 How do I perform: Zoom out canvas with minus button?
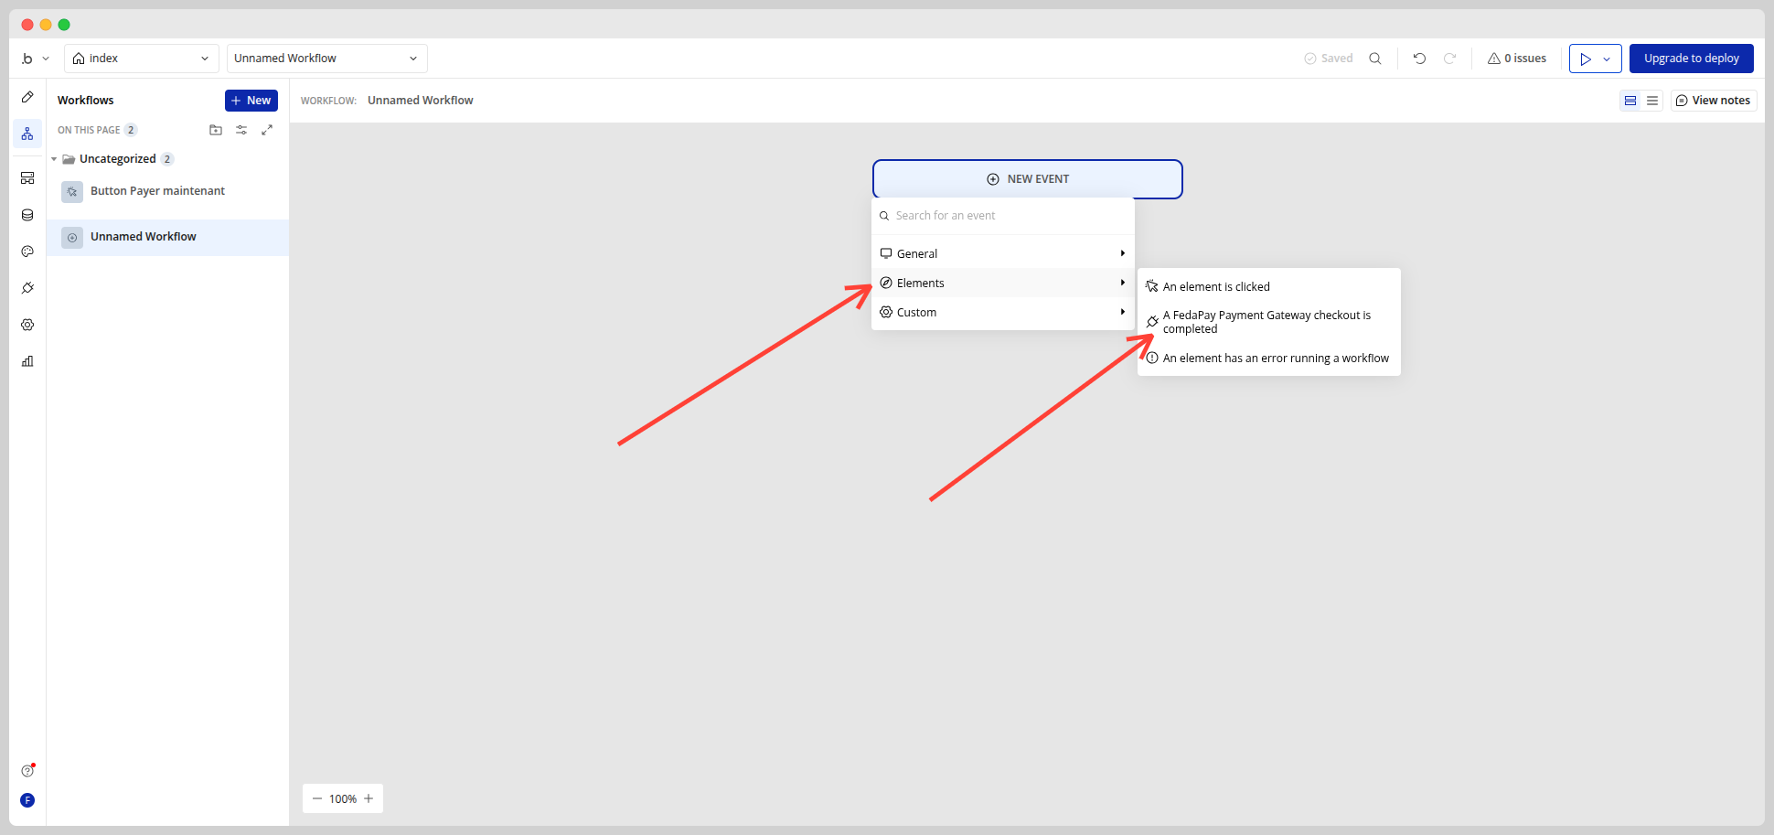tap(317, 798)
